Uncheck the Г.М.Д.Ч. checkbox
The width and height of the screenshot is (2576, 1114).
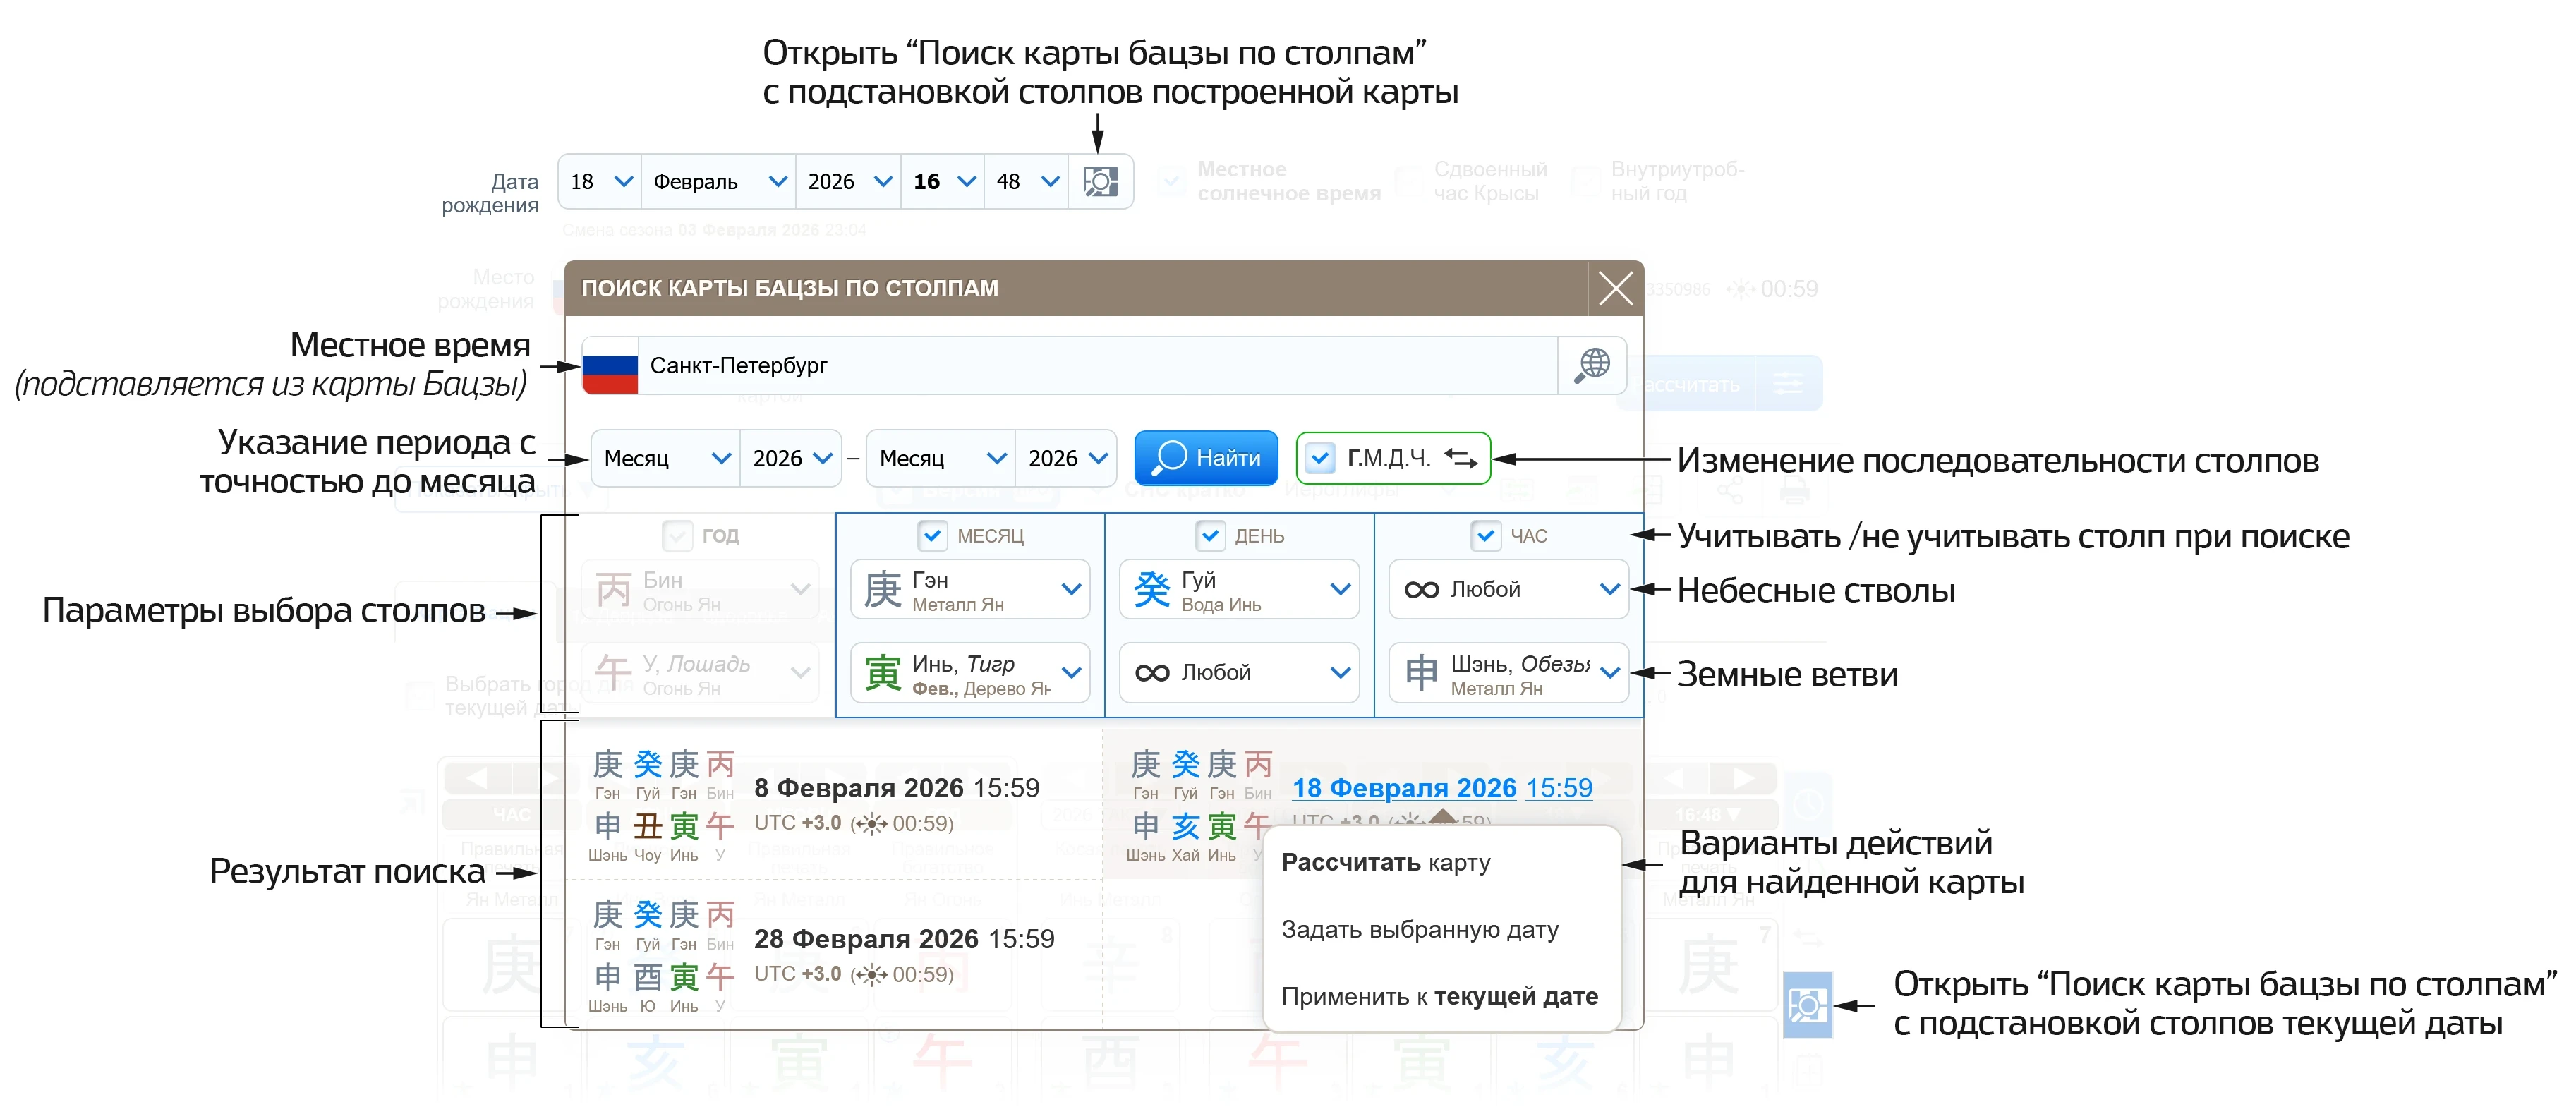(1321, 458)
